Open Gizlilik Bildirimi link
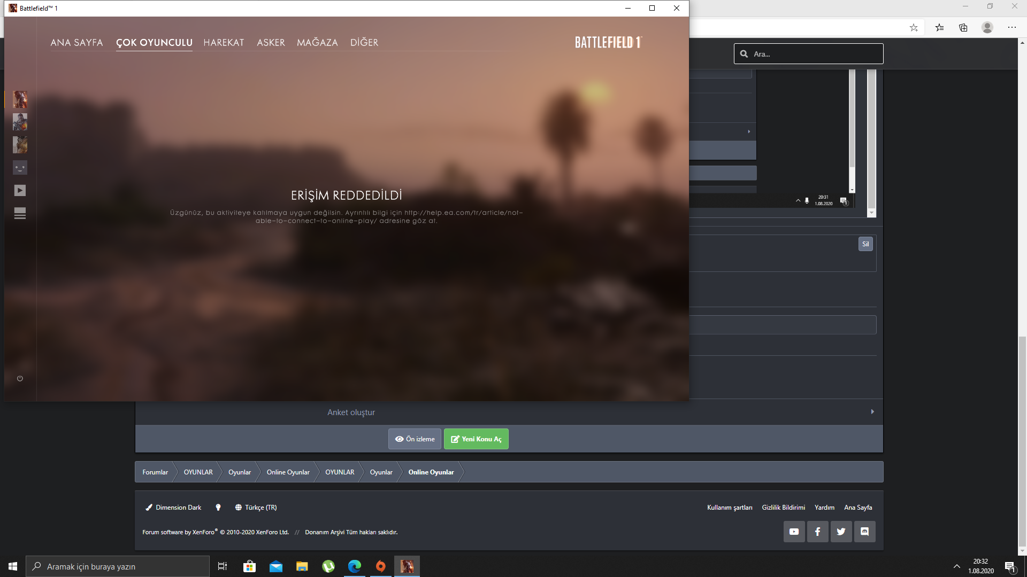This screenshot has height=577, width=1027. tap(783, 508)
